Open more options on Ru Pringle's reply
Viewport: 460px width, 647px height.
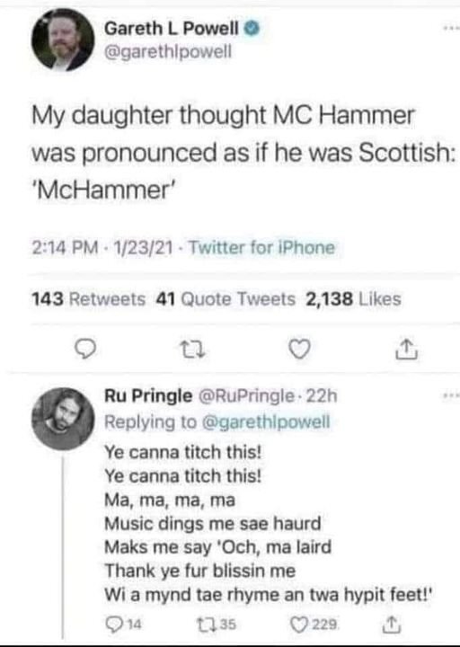[451, 396]
